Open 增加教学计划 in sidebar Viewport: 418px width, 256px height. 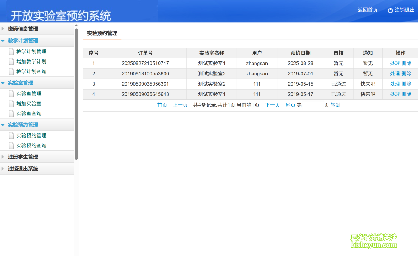pos(31,62)
